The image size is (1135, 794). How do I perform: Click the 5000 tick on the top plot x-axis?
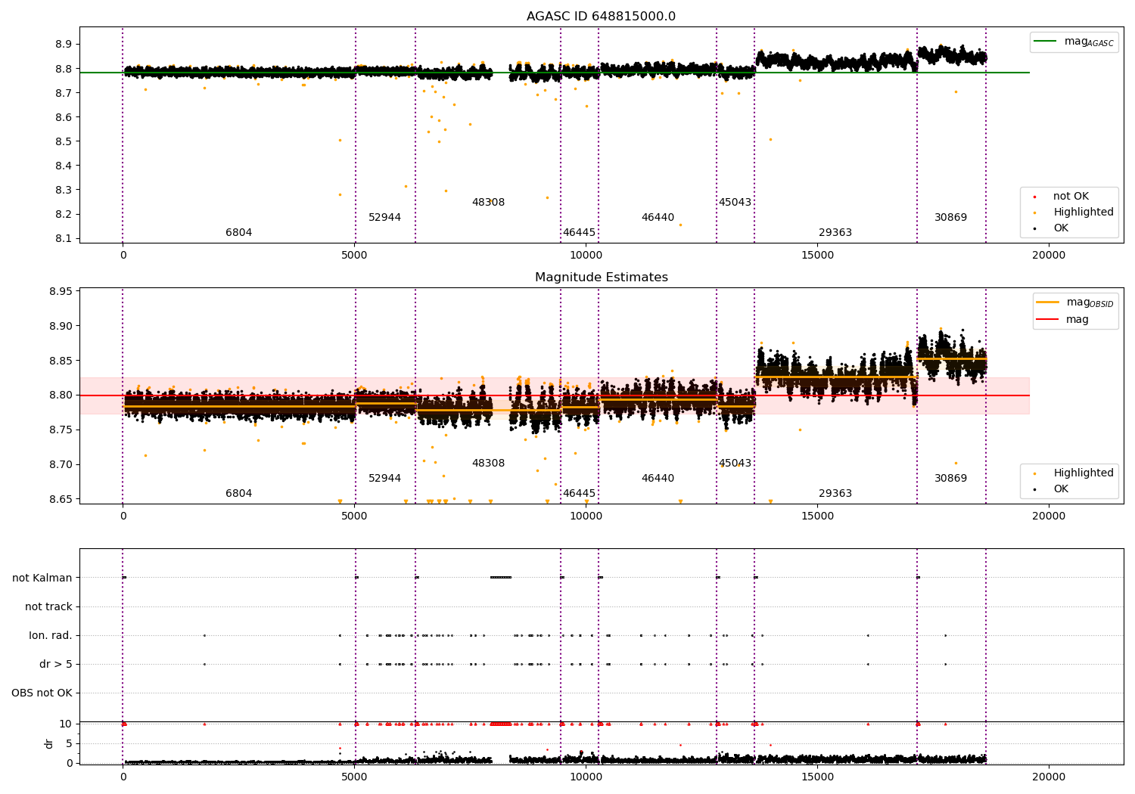[x=354, y=256]
